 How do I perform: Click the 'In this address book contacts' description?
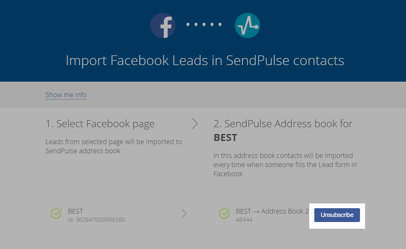[285, 165]
